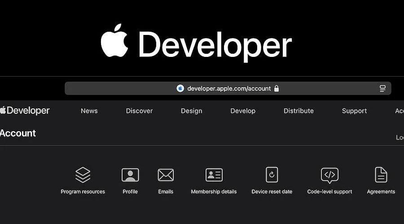The width and height of the screenshot is (404, 224).
Task: Open the Discover menu item
Action: point(139,111)
